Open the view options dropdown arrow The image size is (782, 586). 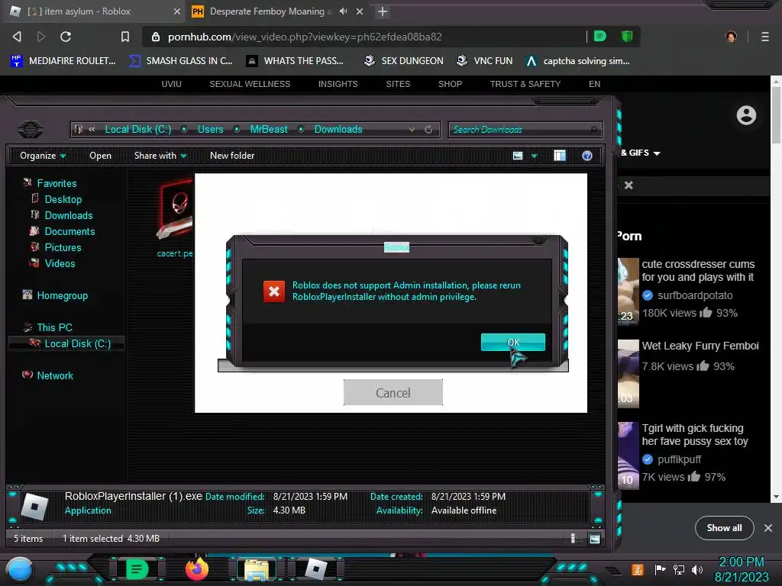(x=534, y=156)
